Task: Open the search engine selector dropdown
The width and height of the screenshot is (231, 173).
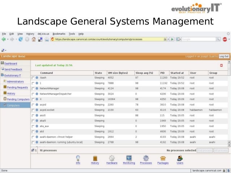Action: click(x=180, y=39)
